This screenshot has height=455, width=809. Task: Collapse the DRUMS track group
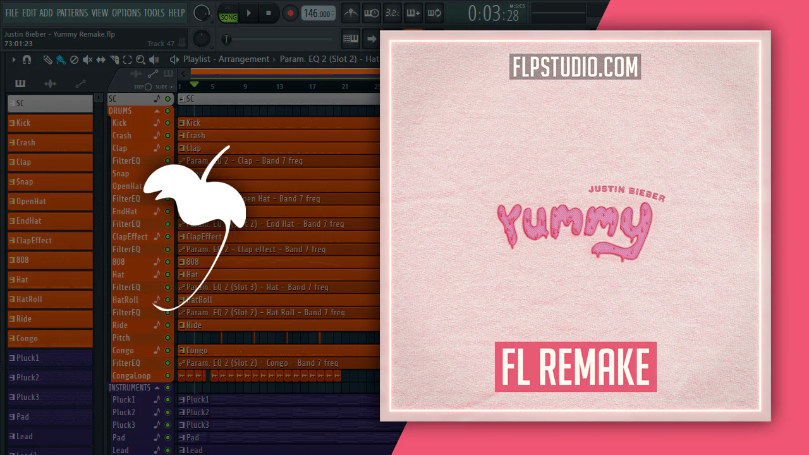click(x=157, y=111)
